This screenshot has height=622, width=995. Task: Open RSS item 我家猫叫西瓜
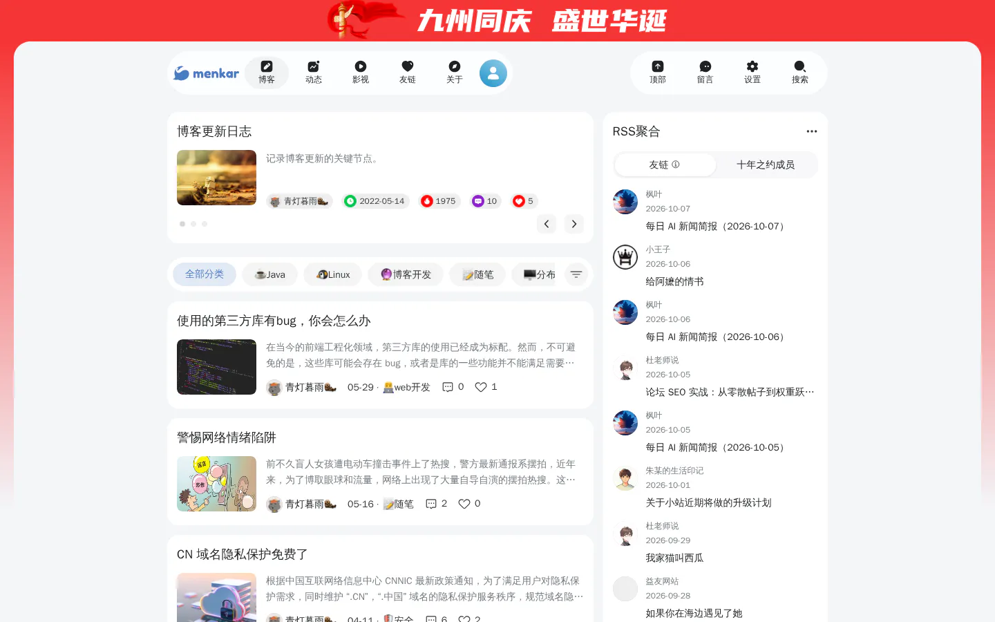(674, 558)
